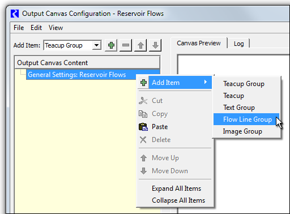Switch to the Log tab

click(x=238, y=44)
